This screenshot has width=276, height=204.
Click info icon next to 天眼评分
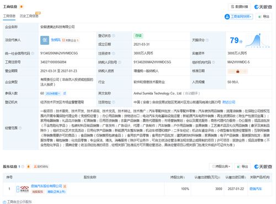[207, 40]
